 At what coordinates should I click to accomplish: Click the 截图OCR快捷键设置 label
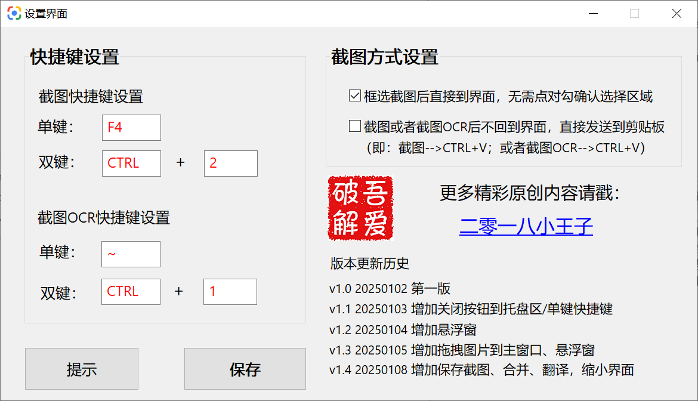click(104, 218)
